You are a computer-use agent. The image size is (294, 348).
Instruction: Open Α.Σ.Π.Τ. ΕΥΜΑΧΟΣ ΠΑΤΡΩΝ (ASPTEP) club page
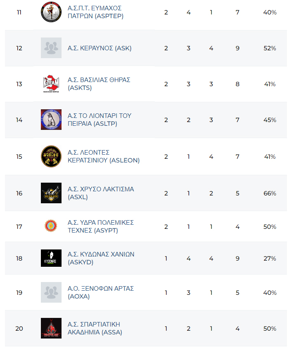click(95, 12)
